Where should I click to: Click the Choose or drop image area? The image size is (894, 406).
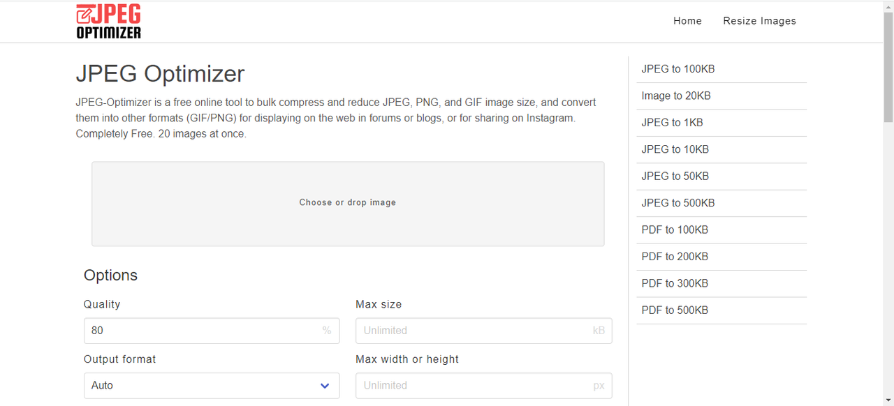point(348,204)
